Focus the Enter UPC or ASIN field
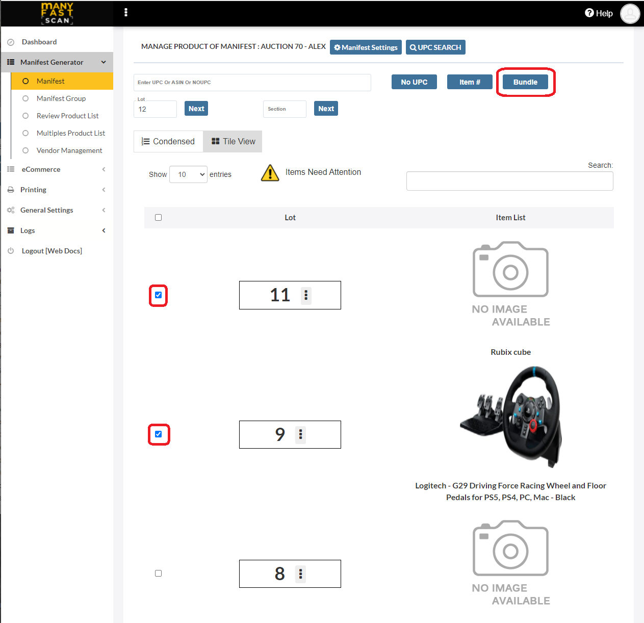The width and height of the screenshot is (644, 623). pos(252,83)
